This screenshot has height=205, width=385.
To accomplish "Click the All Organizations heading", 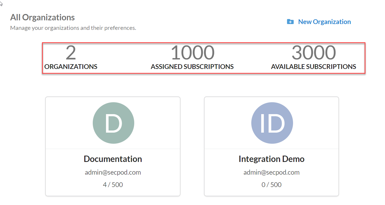I will pos(43,17).
